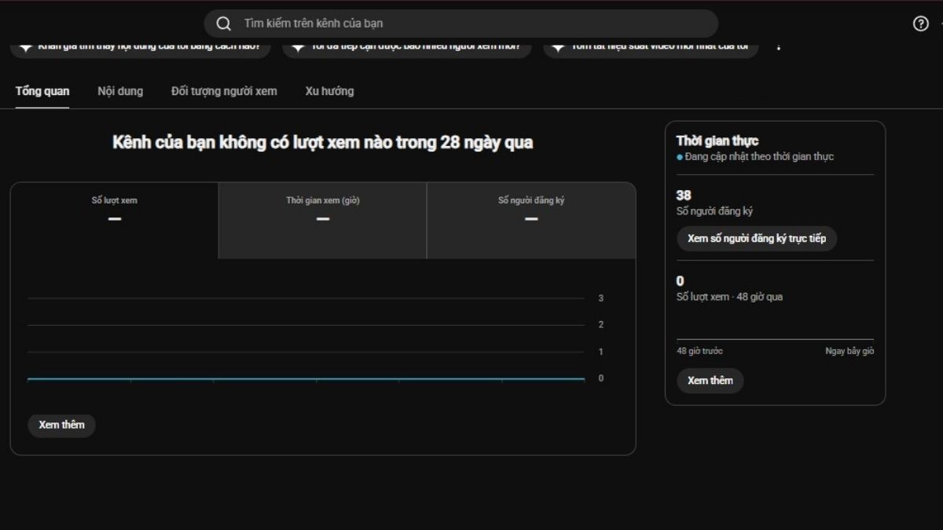This screenshot has width=943, height=530.
Task: Click 'Số lượt xem · 48 giờ qua' label
Action: tap(729, 297)
